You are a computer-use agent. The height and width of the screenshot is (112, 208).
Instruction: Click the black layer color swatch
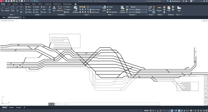(x=87, y=7)
